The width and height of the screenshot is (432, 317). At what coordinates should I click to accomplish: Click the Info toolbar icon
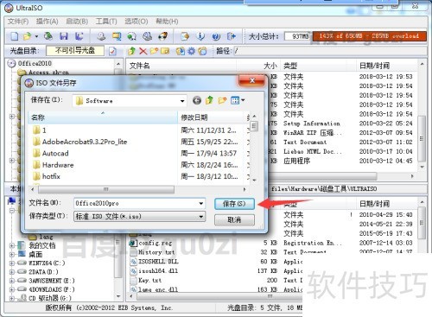tap(200, 36)
